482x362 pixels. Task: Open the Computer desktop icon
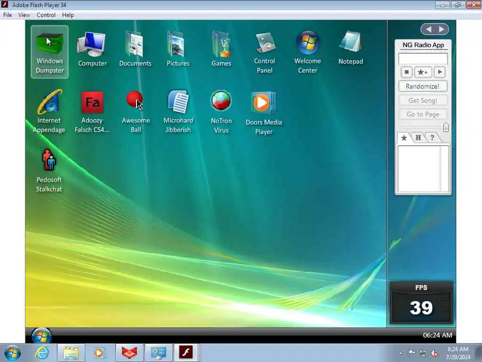(92, 49)
